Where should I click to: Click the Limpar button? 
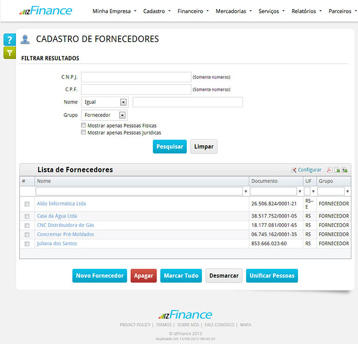pos(204,147)
